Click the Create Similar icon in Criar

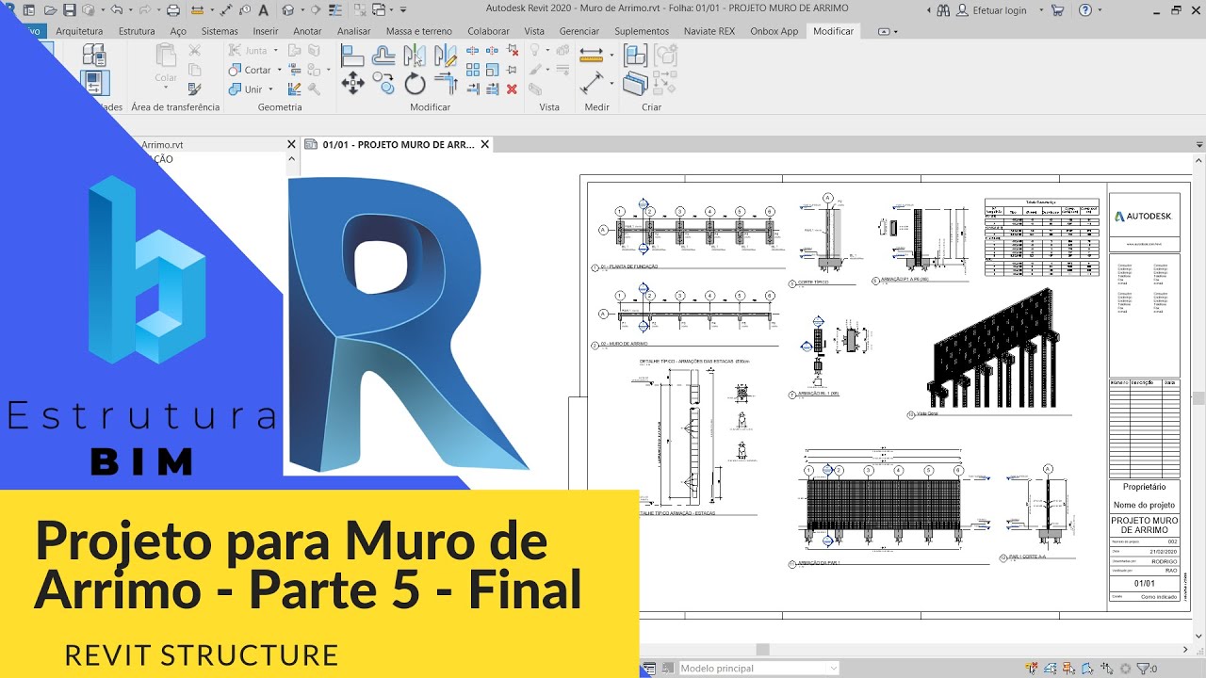(634, 84)
